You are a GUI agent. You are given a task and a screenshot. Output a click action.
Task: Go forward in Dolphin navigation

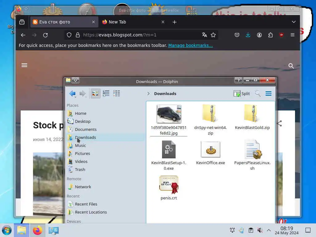(x=83, y=94)
